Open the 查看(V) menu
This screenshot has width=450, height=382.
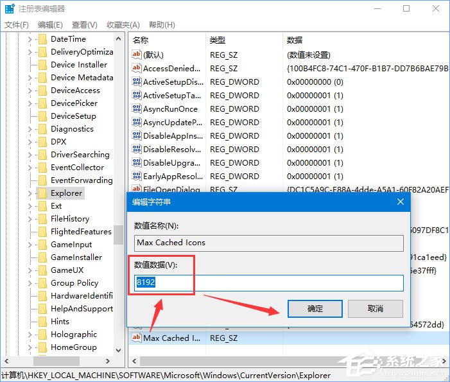tap(84, 25)
